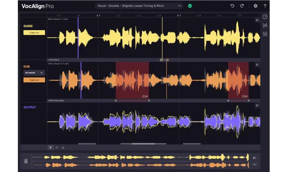Viewport: 286px width, 172px height.
Task: Click the trash icon to delete audio
Action: (26, 161)
